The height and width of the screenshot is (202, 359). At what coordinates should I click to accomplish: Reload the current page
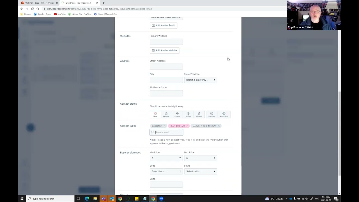(32, 9)
